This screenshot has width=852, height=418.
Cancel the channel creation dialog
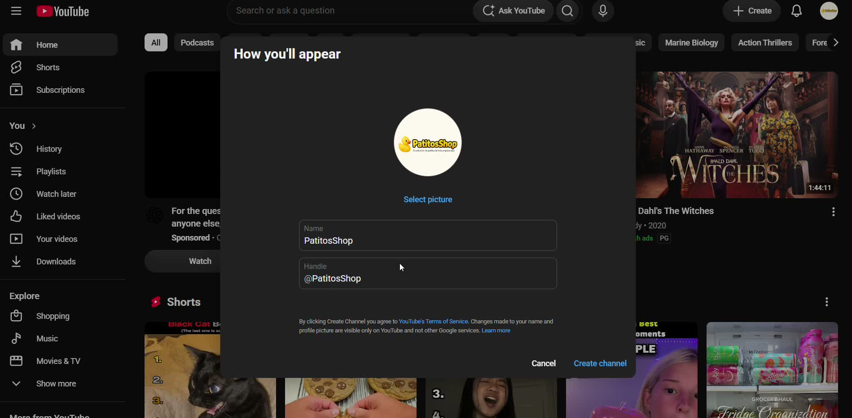(x=544, y=363)
